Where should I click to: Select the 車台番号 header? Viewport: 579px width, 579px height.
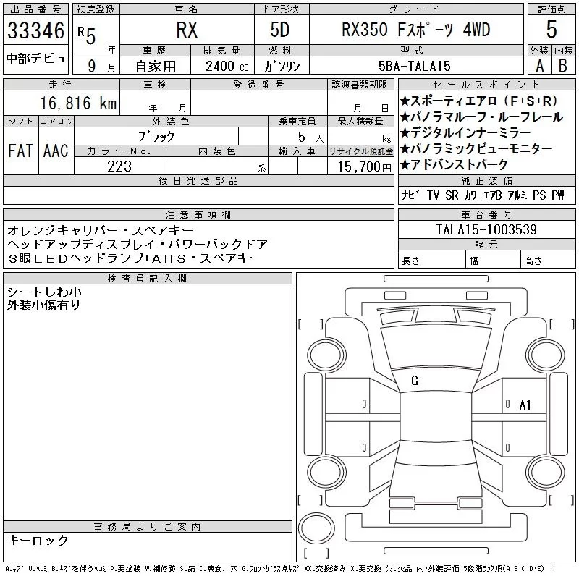click(486, 214)
